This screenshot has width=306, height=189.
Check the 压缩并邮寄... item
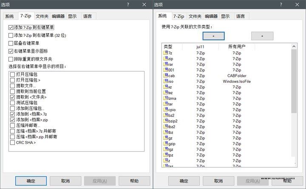(x=12, y=125)
